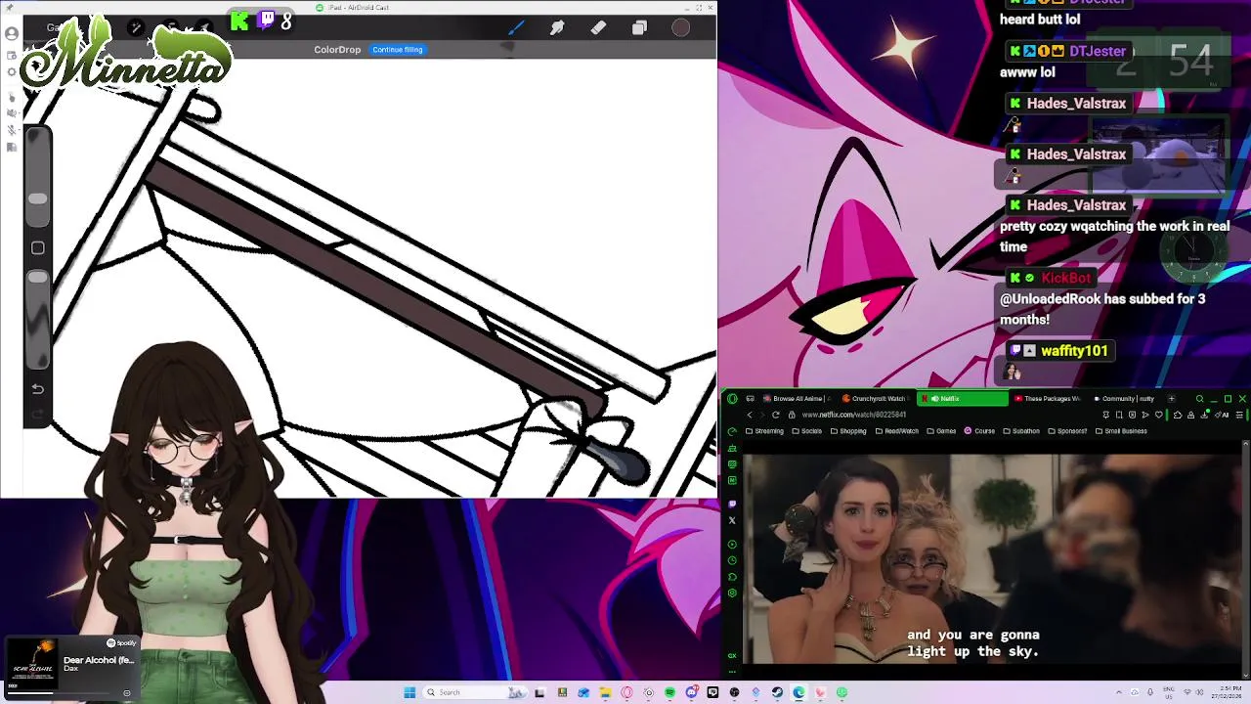Image resolution: width=1251 pixels, height=704 pixels.
Task: Open Discord from taskbar
Action: (692, 692)
